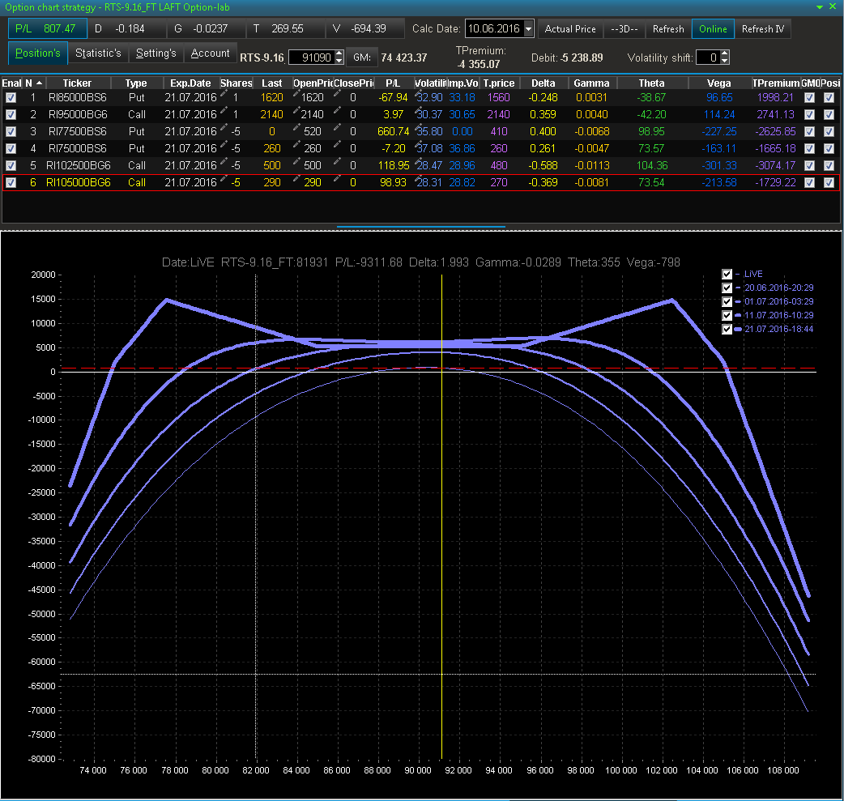The height and width of the screenshot is (801, 844).
Task: Disable the RI77500BS6 position's Enable checkbox
Action: click(x=11, y=131)
